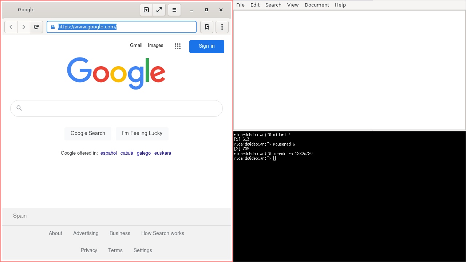Image resolution: width=466 pixels, height=262 pixels.
Task: Click inside Mousepad text area
Action: (x=349, y=70)
